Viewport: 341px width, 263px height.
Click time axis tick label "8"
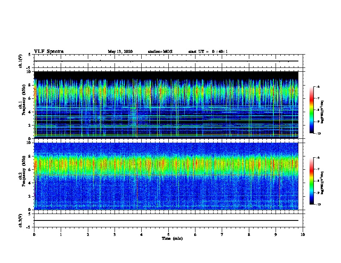pos(249,235)
